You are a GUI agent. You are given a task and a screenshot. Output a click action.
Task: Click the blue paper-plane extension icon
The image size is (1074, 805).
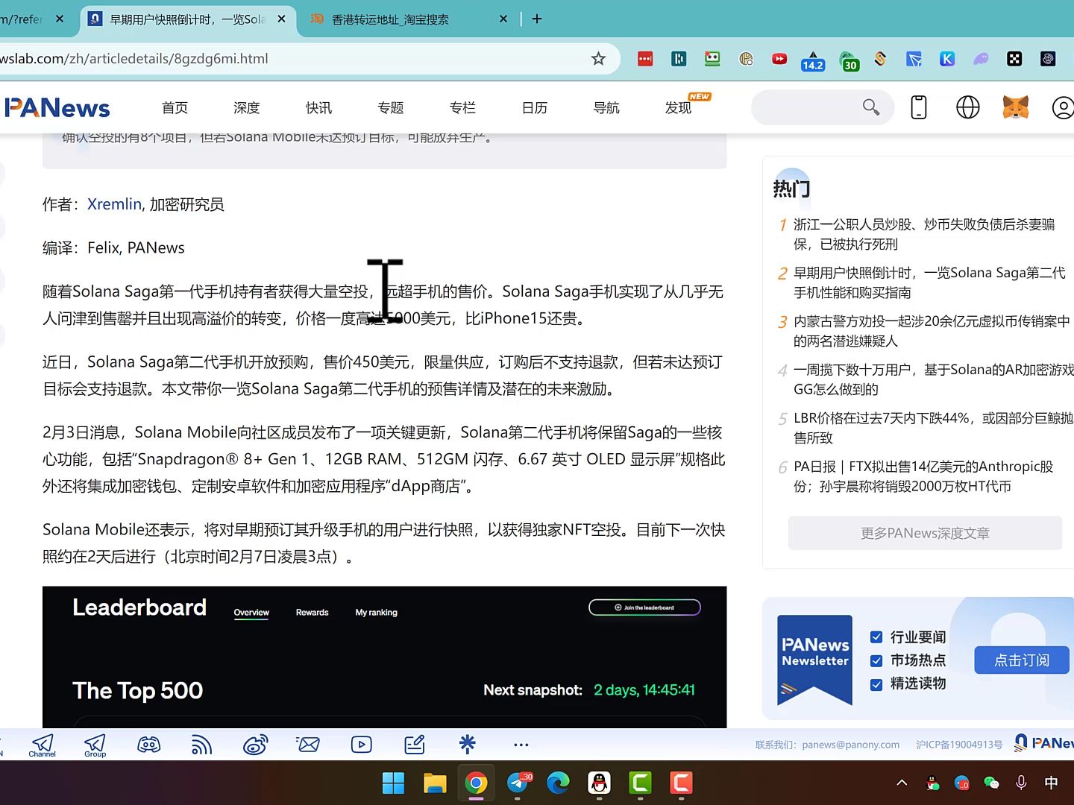click(914, 59)
